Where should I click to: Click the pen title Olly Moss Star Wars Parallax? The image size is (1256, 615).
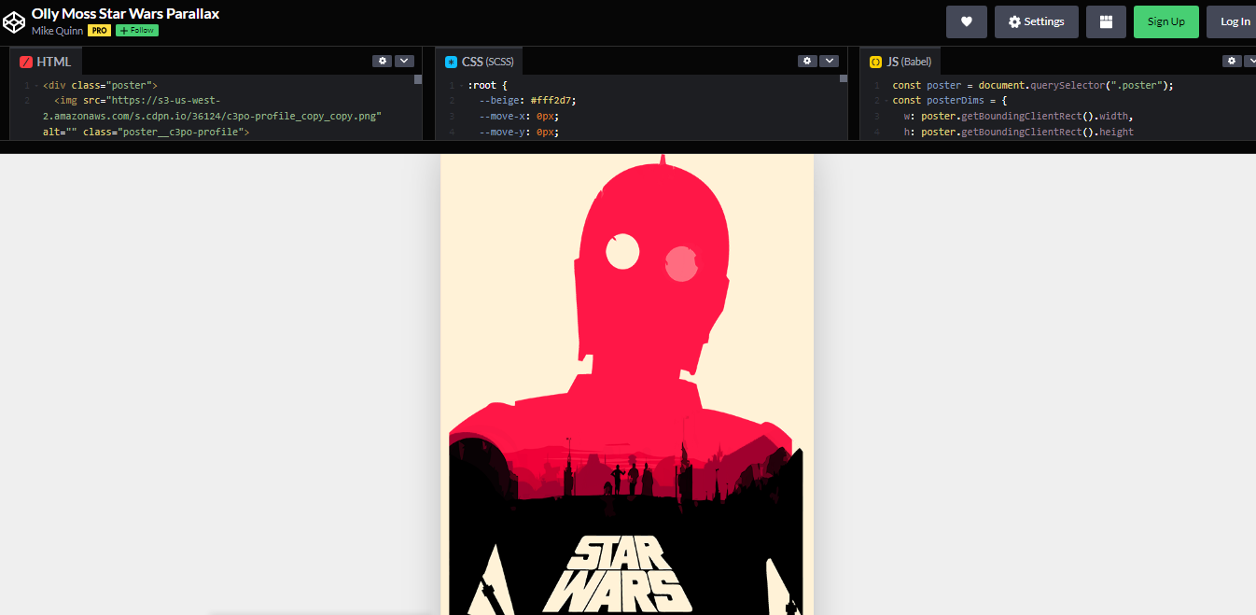click(x=126, y=13)
